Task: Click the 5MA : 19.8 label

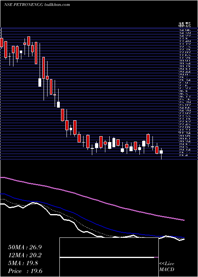Action: (x=23, y=263)
